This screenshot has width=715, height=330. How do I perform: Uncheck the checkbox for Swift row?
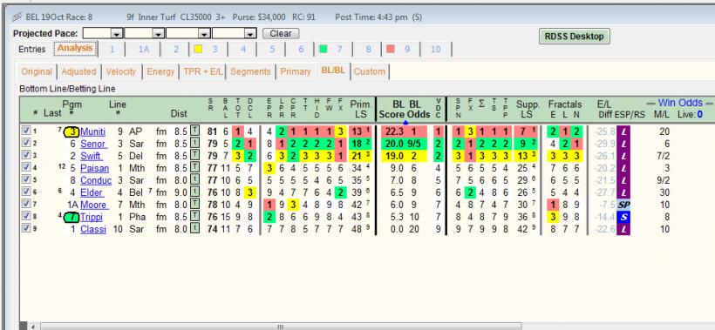coord(26,155)
